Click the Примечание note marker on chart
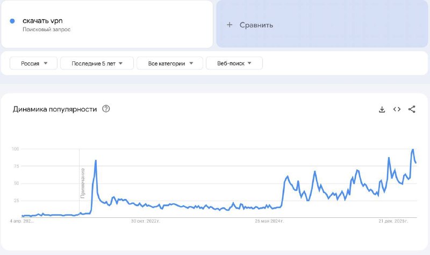Image resolution: width=430 pixels, height=255 pixels. pyautogui.click(x=83, y=183)
